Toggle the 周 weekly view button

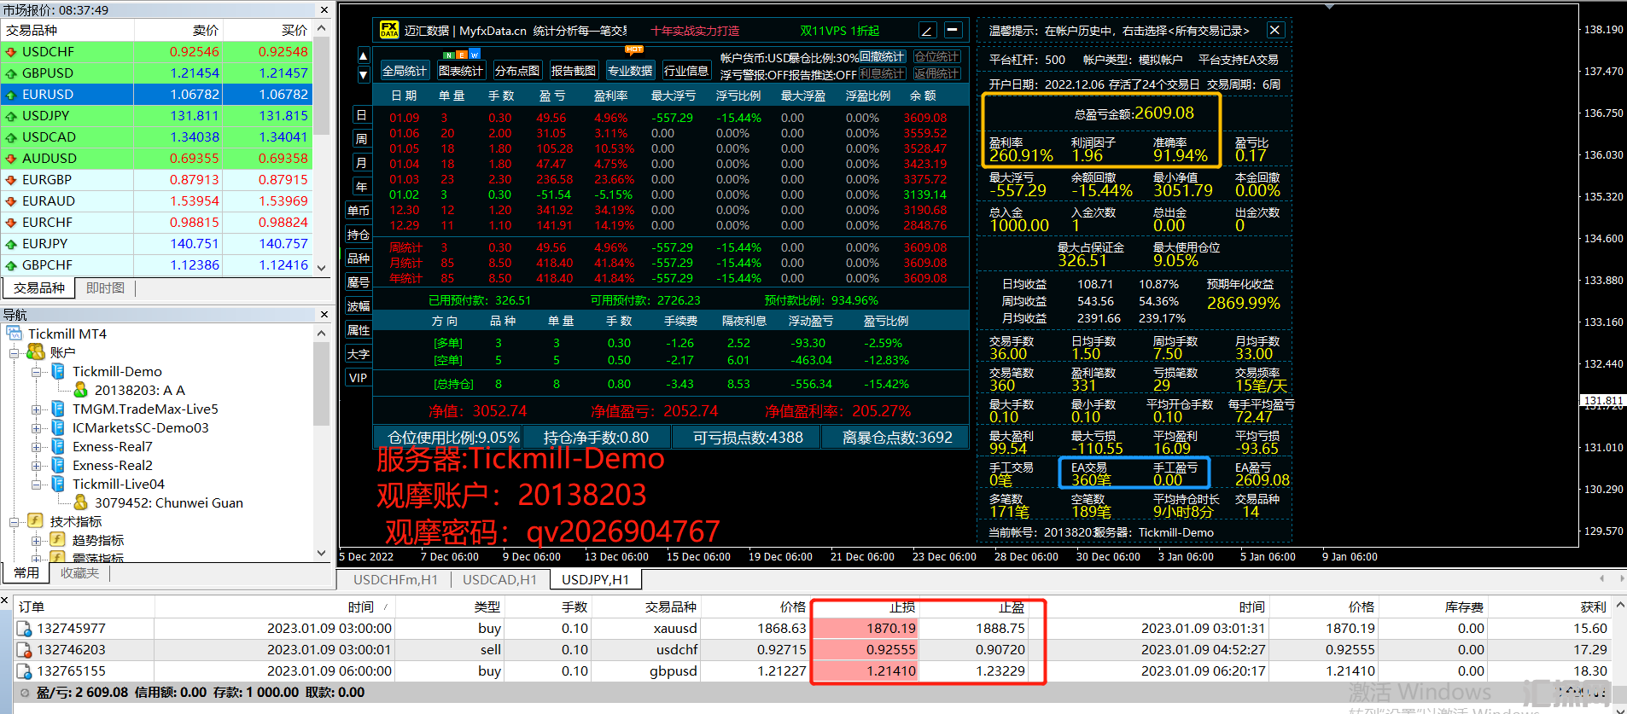pyautogui.click(x=361, y=139)
